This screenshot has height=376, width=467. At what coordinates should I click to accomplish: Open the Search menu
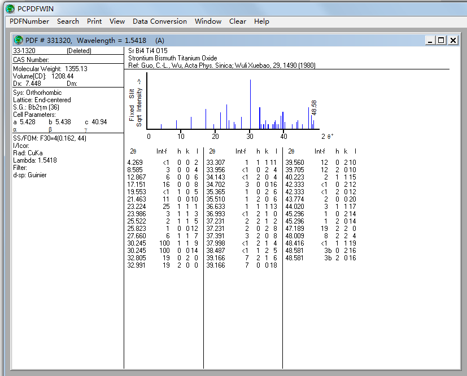(68, 21)
